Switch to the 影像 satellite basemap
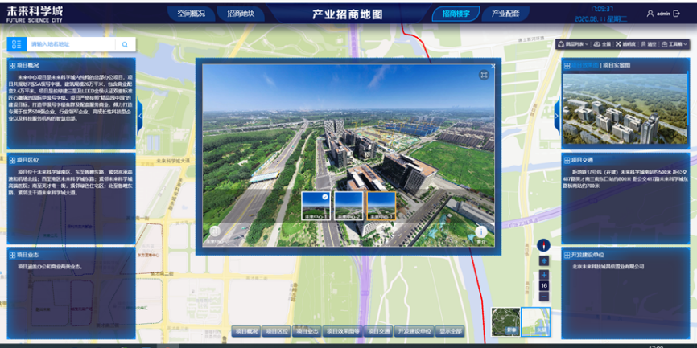The image size is (697, 348). (506, 321)
